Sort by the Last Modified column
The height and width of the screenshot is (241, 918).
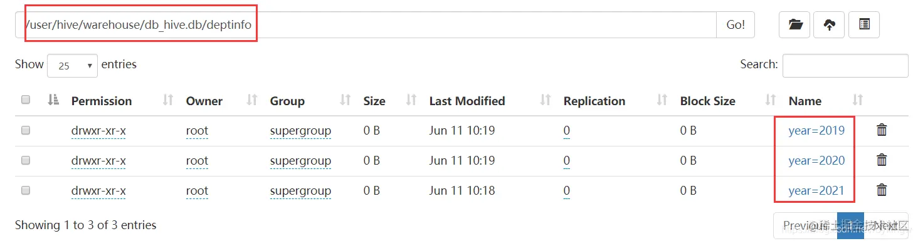pyautogui.click(x=467, y=101)
